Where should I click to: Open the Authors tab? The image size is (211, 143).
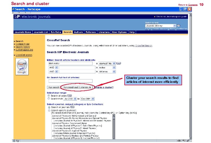pos(78,32)
